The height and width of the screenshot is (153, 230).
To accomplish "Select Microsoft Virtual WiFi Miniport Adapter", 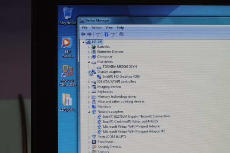I will click(132, 126).
